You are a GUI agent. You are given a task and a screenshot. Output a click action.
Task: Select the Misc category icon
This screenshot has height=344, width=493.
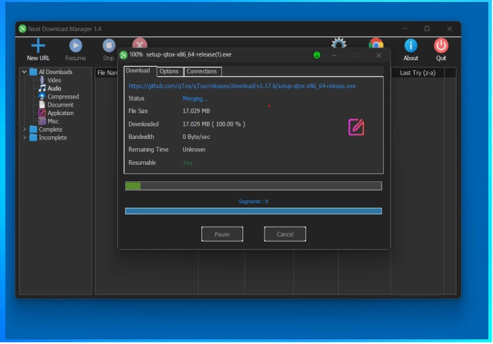point(42,121)
